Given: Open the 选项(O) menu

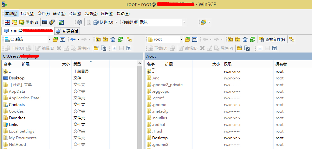Looking at the screenshot, I should tap(91, 14).
